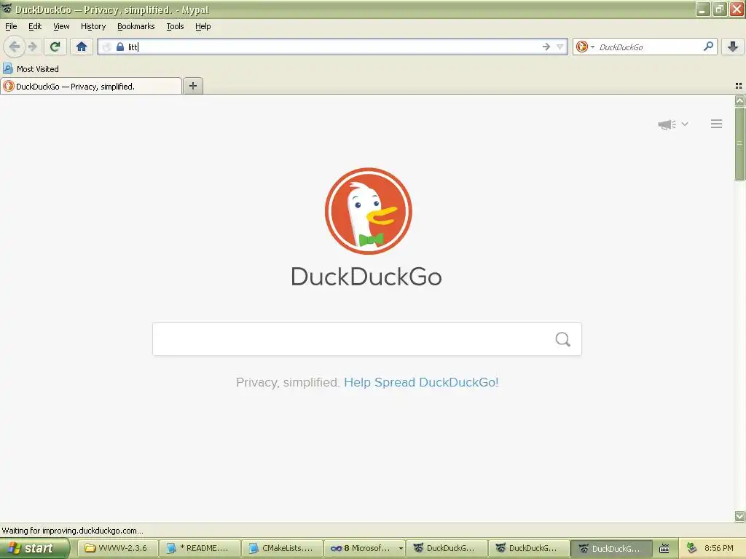
Task: Click the list all tabs button
Action: click(739, 86)
